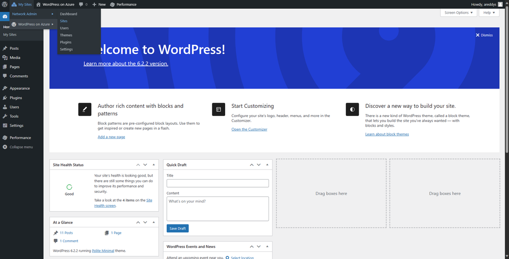This screenshot has width=509, height=259.
Task: Move Quick Draft box up
Action: [x=252, y=165]
